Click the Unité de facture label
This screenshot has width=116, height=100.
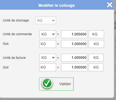click(x=14, y=58)
